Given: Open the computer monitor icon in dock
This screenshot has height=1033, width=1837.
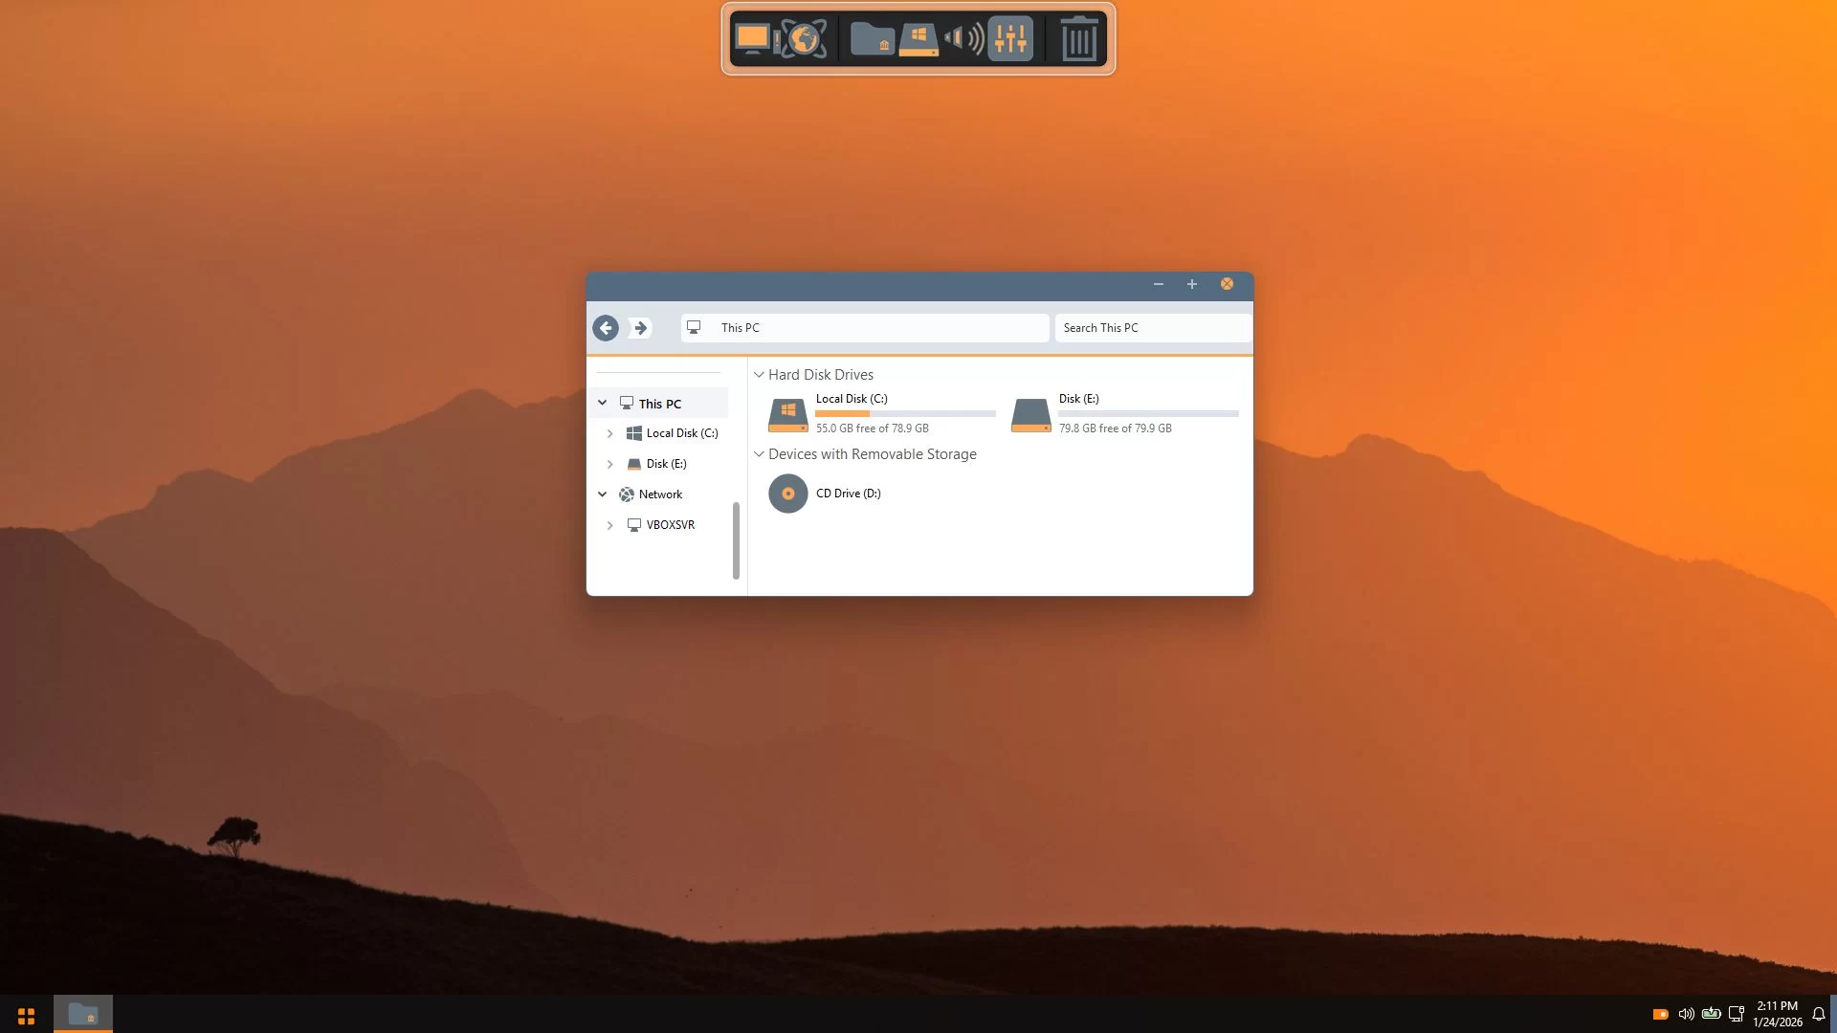Looking at the screenshot, I should pos(753,39).
